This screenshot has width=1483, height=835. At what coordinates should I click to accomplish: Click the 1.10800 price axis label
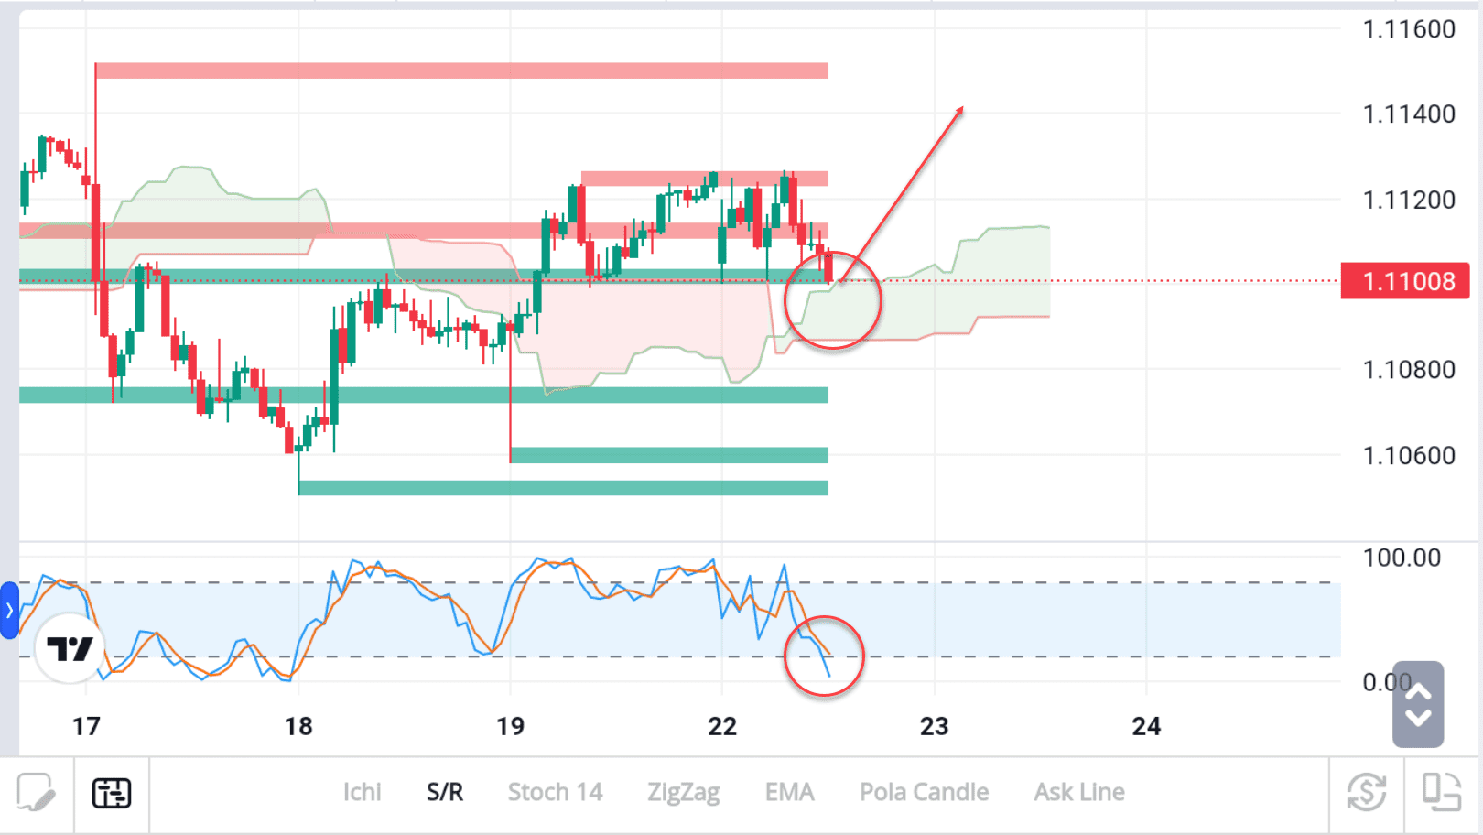pos(1409,370)
